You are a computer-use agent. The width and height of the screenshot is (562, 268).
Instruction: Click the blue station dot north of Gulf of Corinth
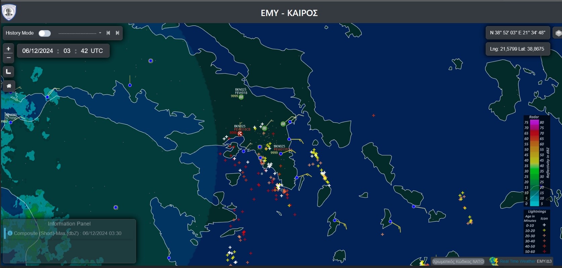pos(130,85)
